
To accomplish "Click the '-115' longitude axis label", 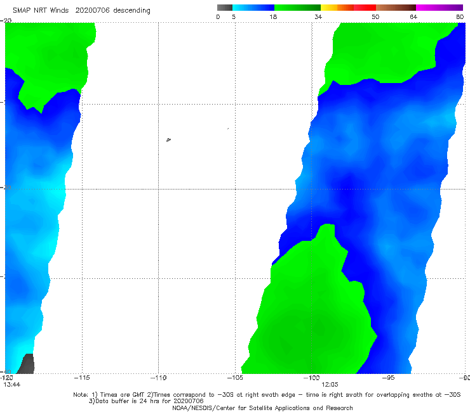I will tap(82, 378).
